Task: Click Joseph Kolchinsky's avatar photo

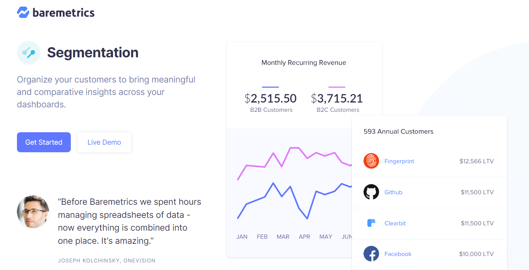Action: (33, 212)
